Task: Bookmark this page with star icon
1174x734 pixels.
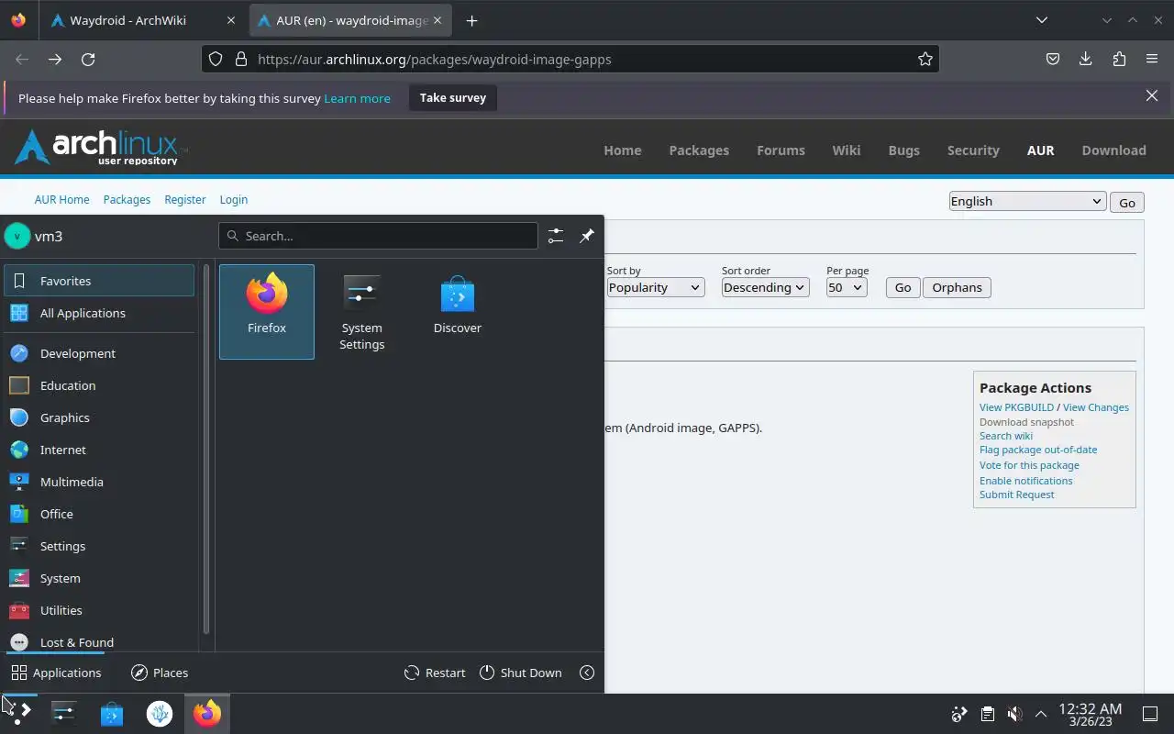Action: point(925,59)
